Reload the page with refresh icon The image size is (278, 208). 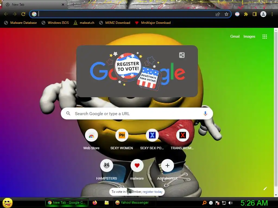coord(23,14)
